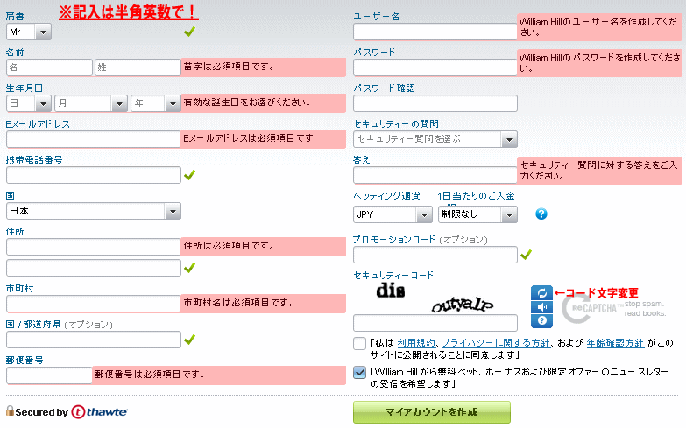Uncheck the William Hill newsletter checkbox
Image resolution: width=686 pixels, height=428 pixels.
tap(360, 372)
